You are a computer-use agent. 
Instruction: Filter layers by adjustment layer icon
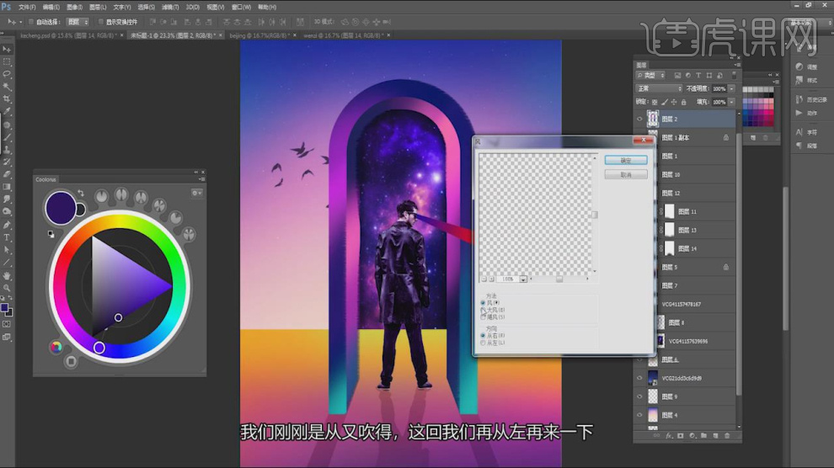click(688, 76)
